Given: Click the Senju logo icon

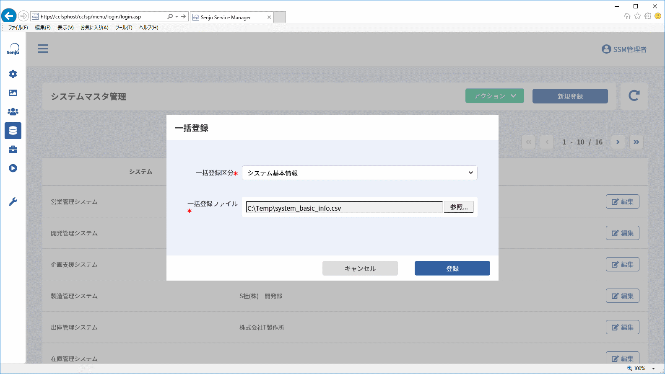Looking at the screenshot, I should pos(13,49).
